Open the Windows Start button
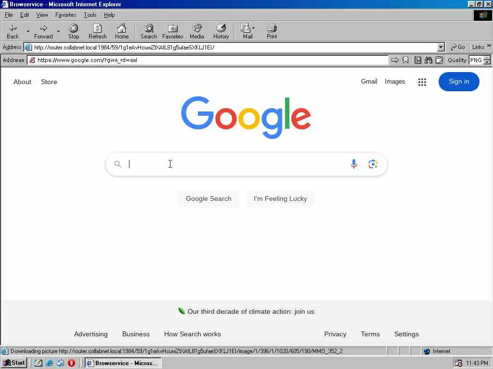This screenshot has height=369, width=493. 14,363
